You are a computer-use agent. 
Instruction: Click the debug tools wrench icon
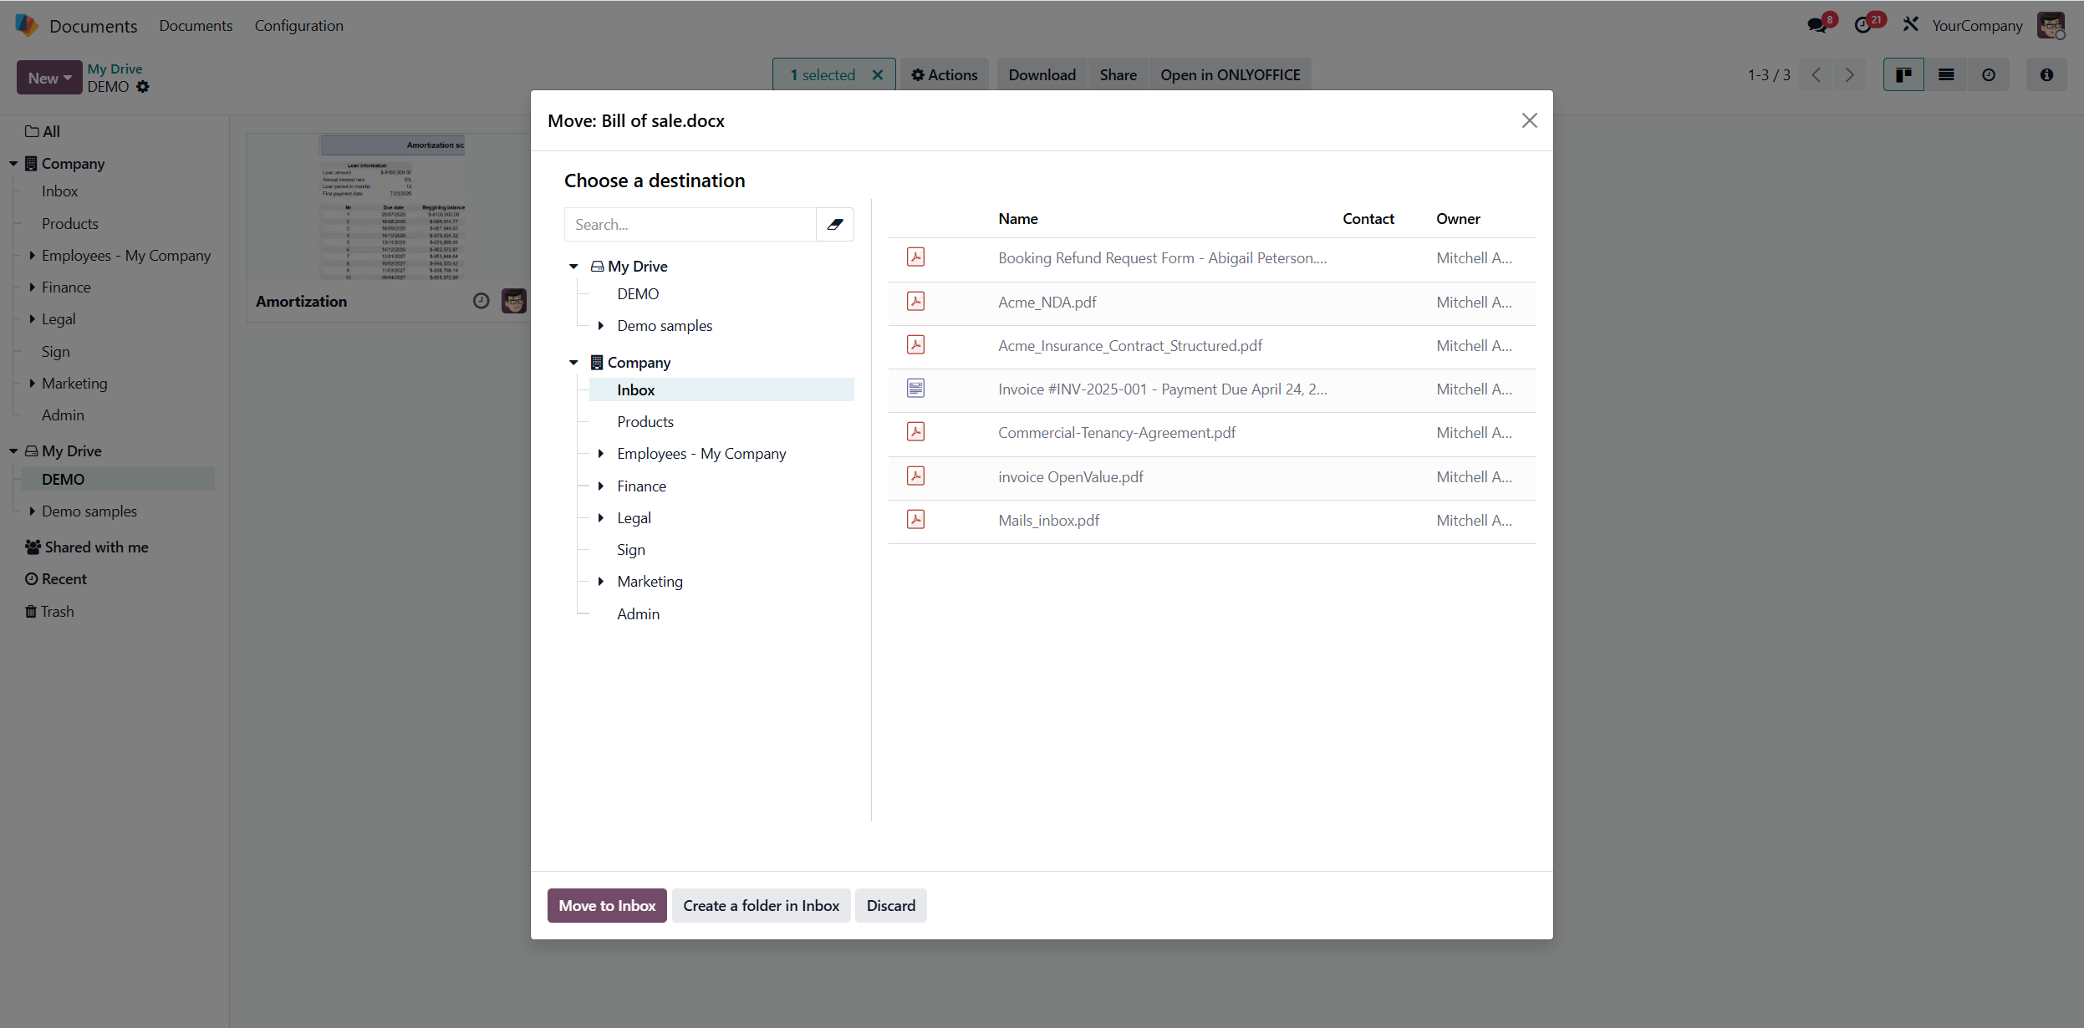(1910, 25)
